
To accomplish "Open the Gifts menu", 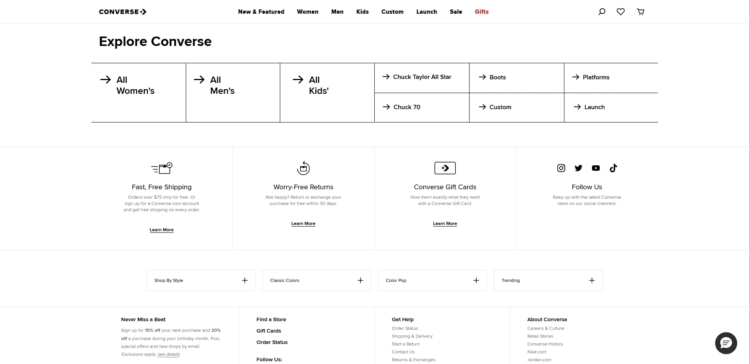I will [x=482, y=12].
